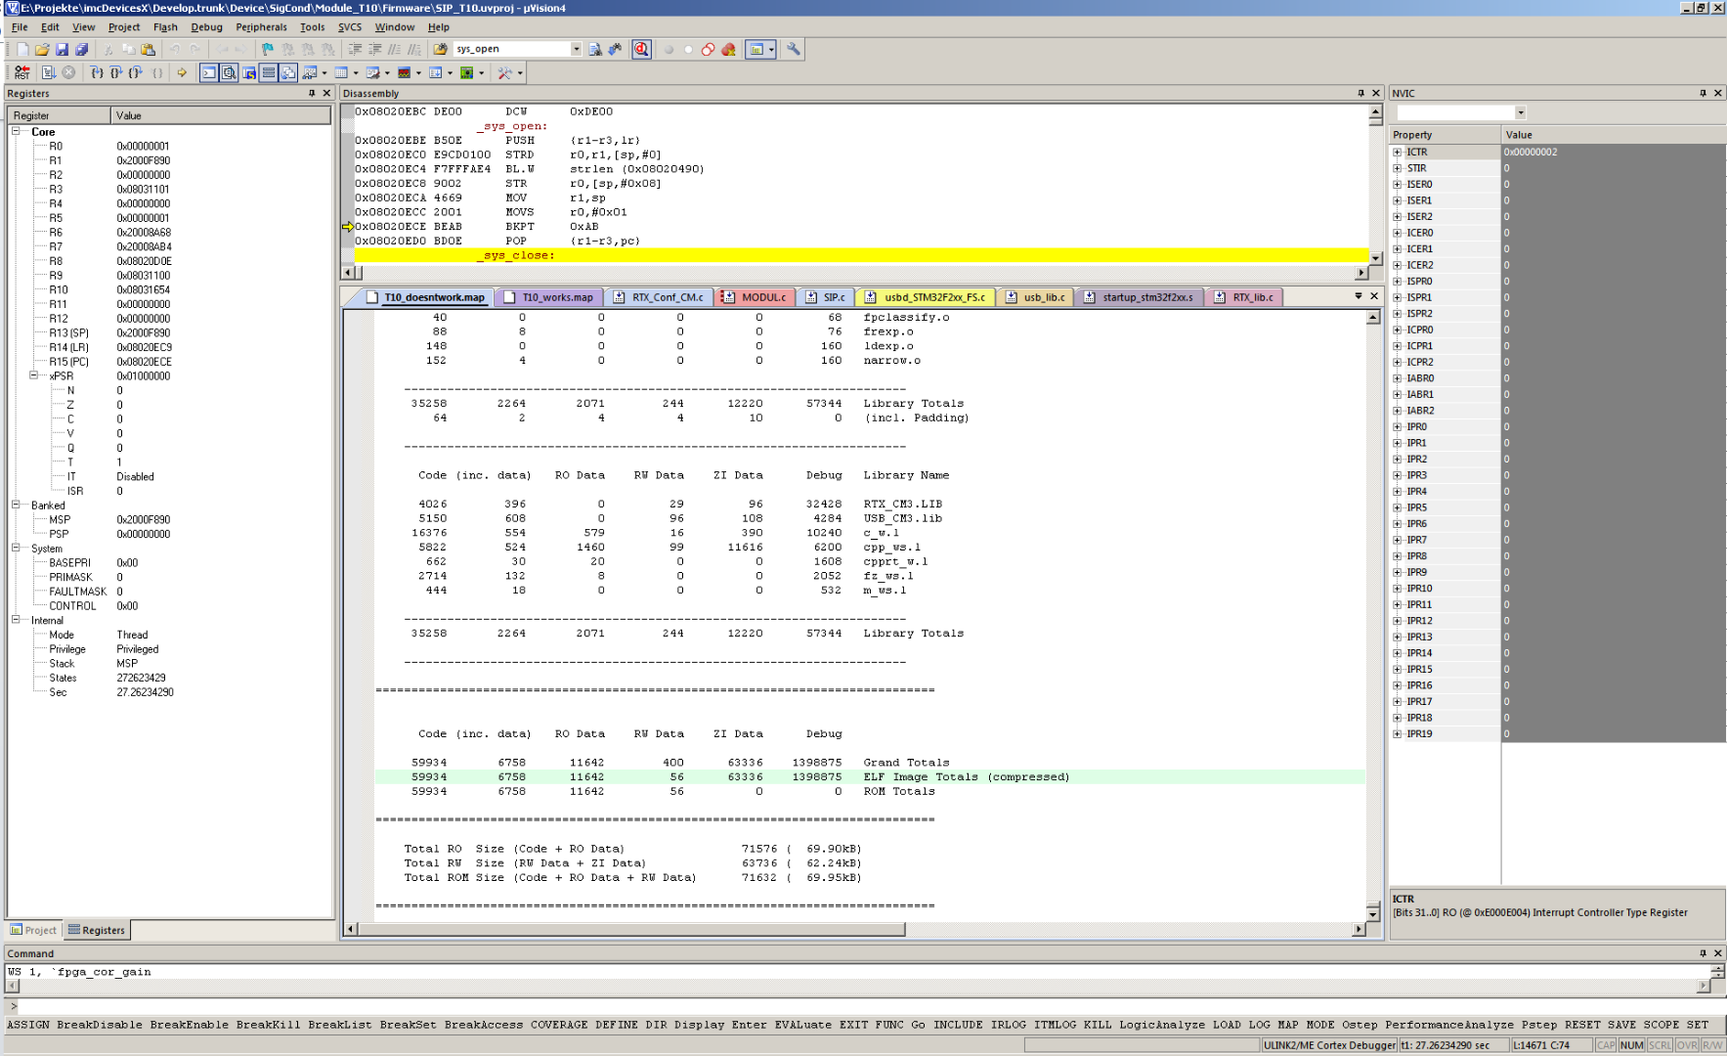Toggle the Registers Window button
This screenshot has height=1056, width=1727.
click(268, 72)
